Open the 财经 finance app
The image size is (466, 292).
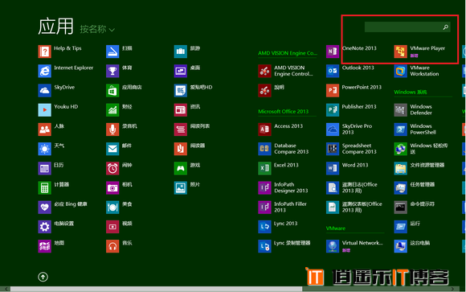119,110
